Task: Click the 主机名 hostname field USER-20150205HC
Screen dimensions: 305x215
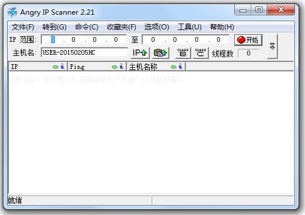Action: [84, 52]
